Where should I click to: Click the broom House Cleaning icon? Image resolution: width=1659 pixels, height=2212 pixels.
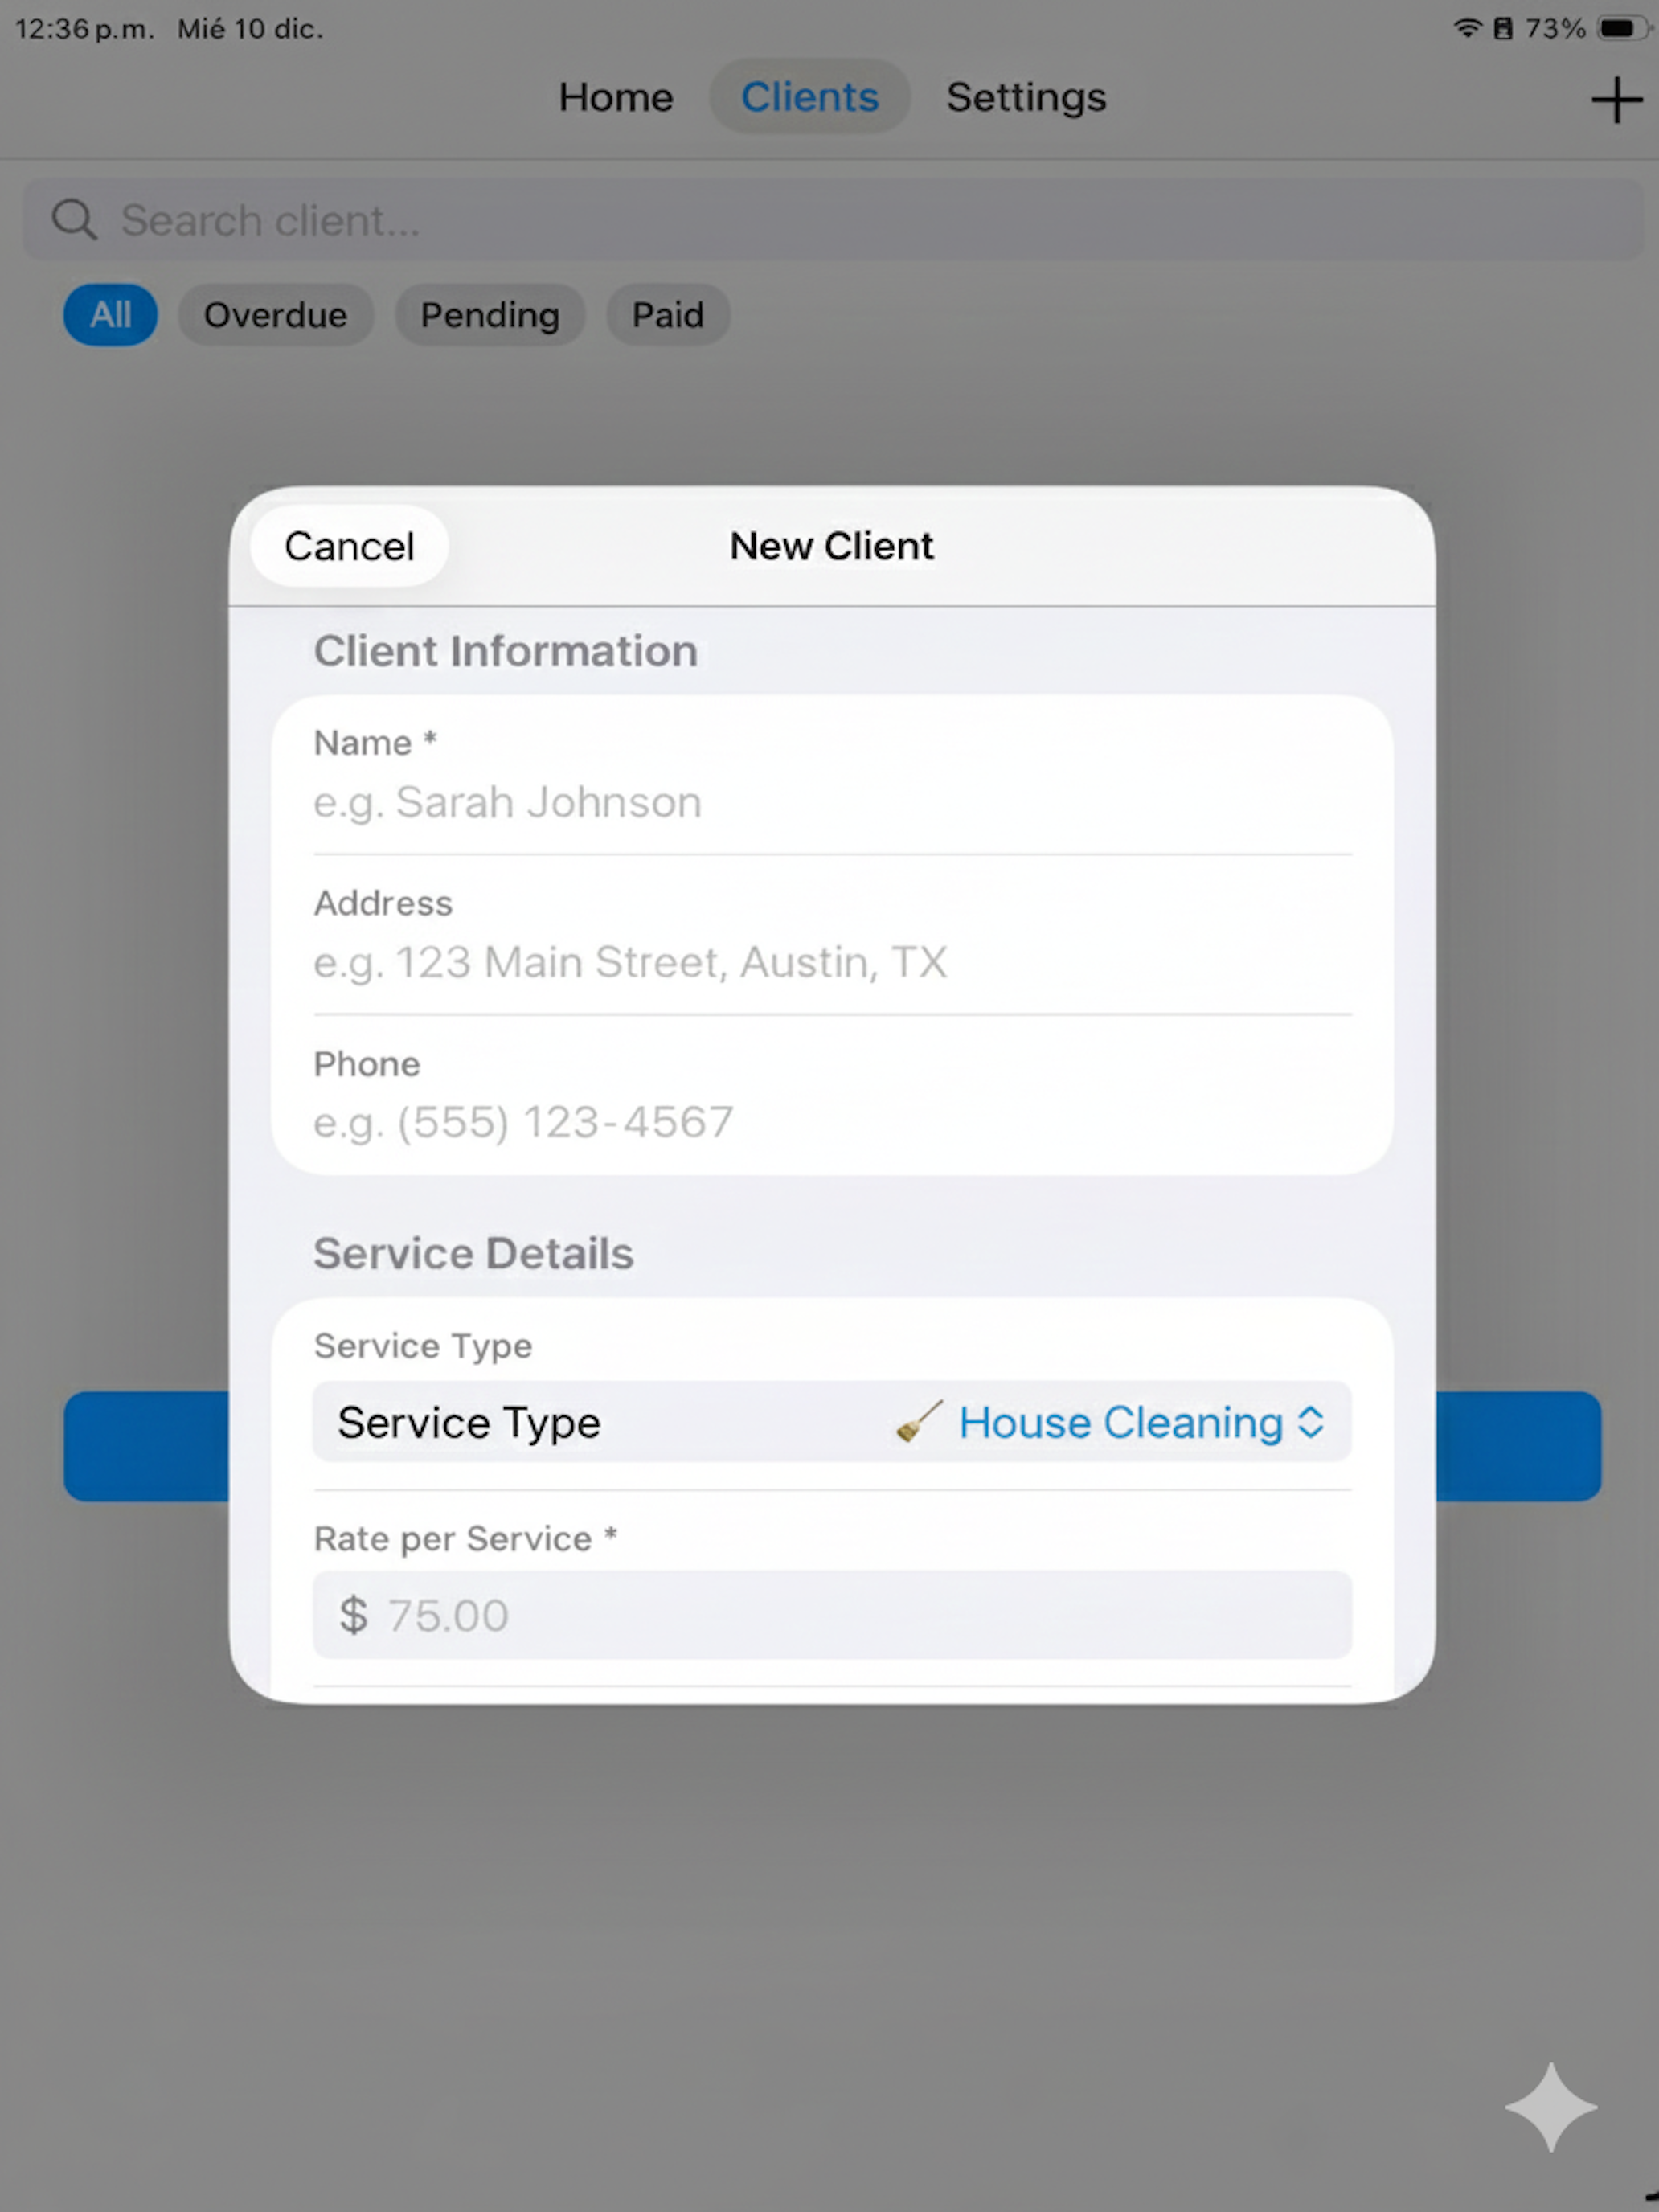tap(919, 1421)
